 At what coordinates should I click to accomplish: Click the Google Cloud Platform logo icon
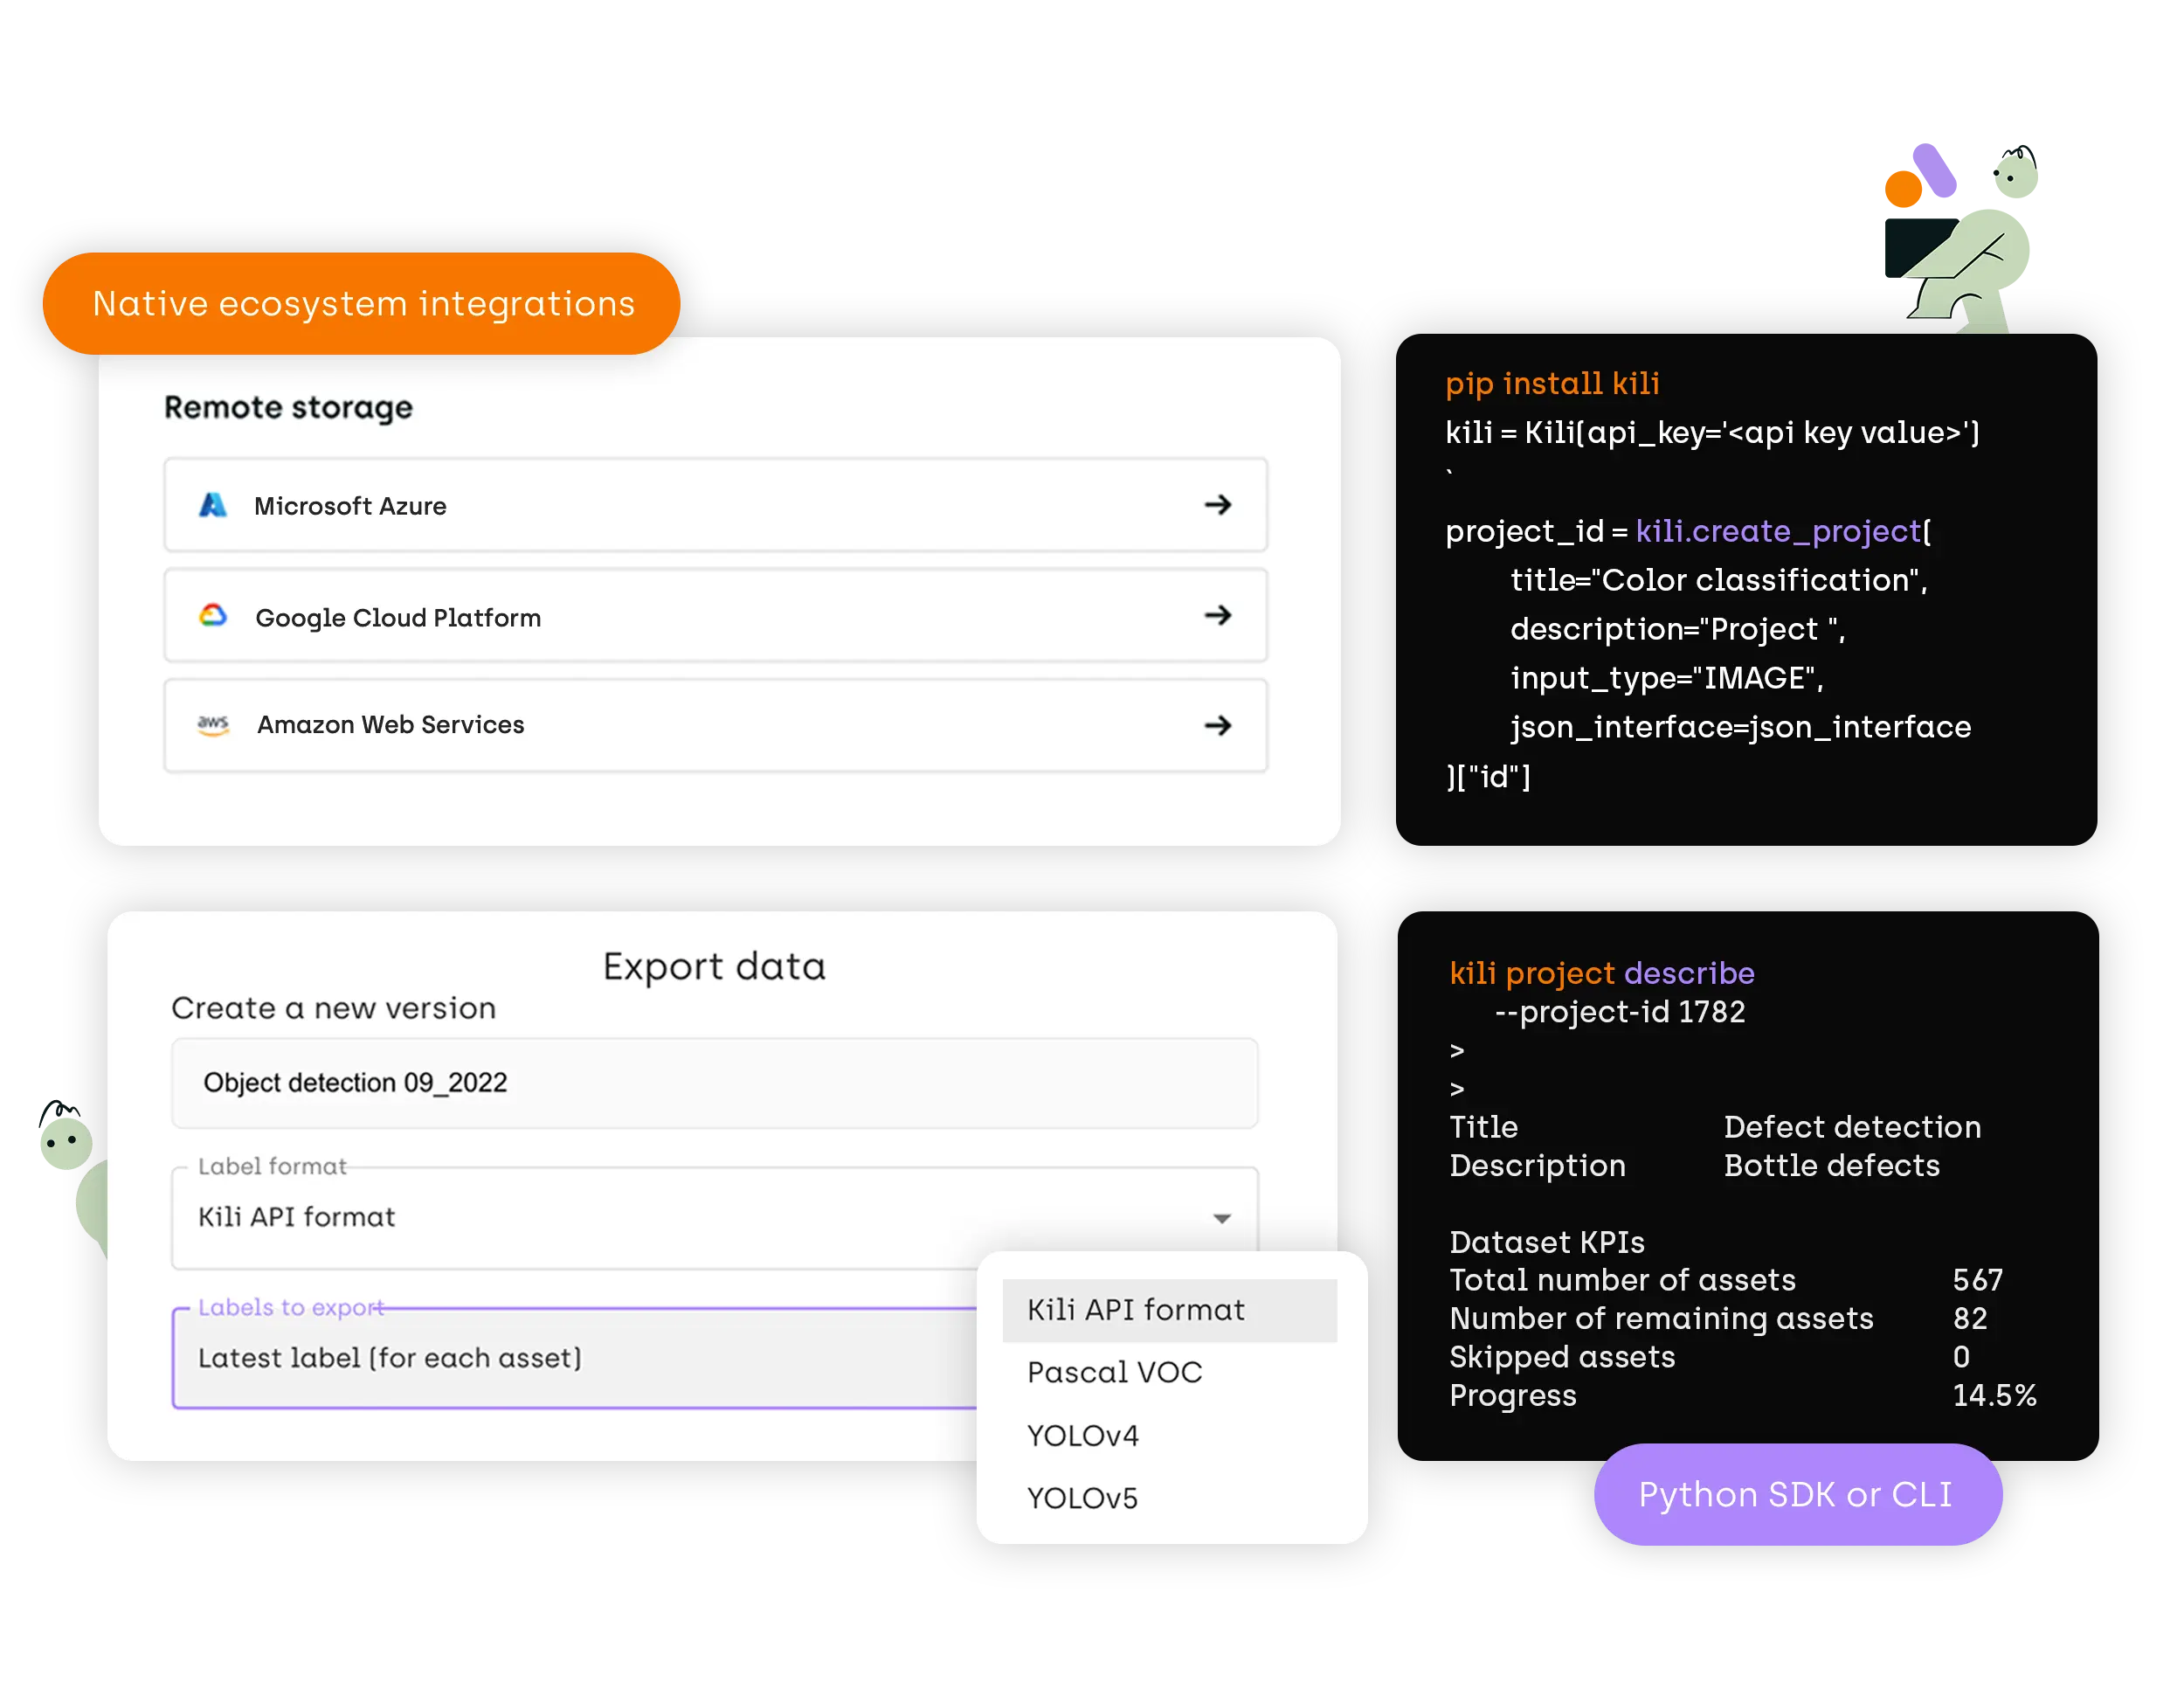pyautogui.click(x=213, y=615)
